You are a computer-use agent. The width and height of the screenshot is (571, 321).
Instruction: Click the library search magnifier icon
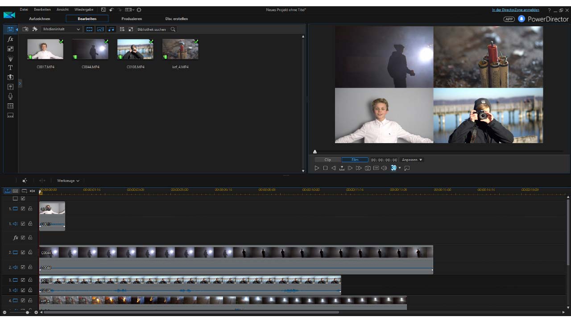[x=173, y=29]
